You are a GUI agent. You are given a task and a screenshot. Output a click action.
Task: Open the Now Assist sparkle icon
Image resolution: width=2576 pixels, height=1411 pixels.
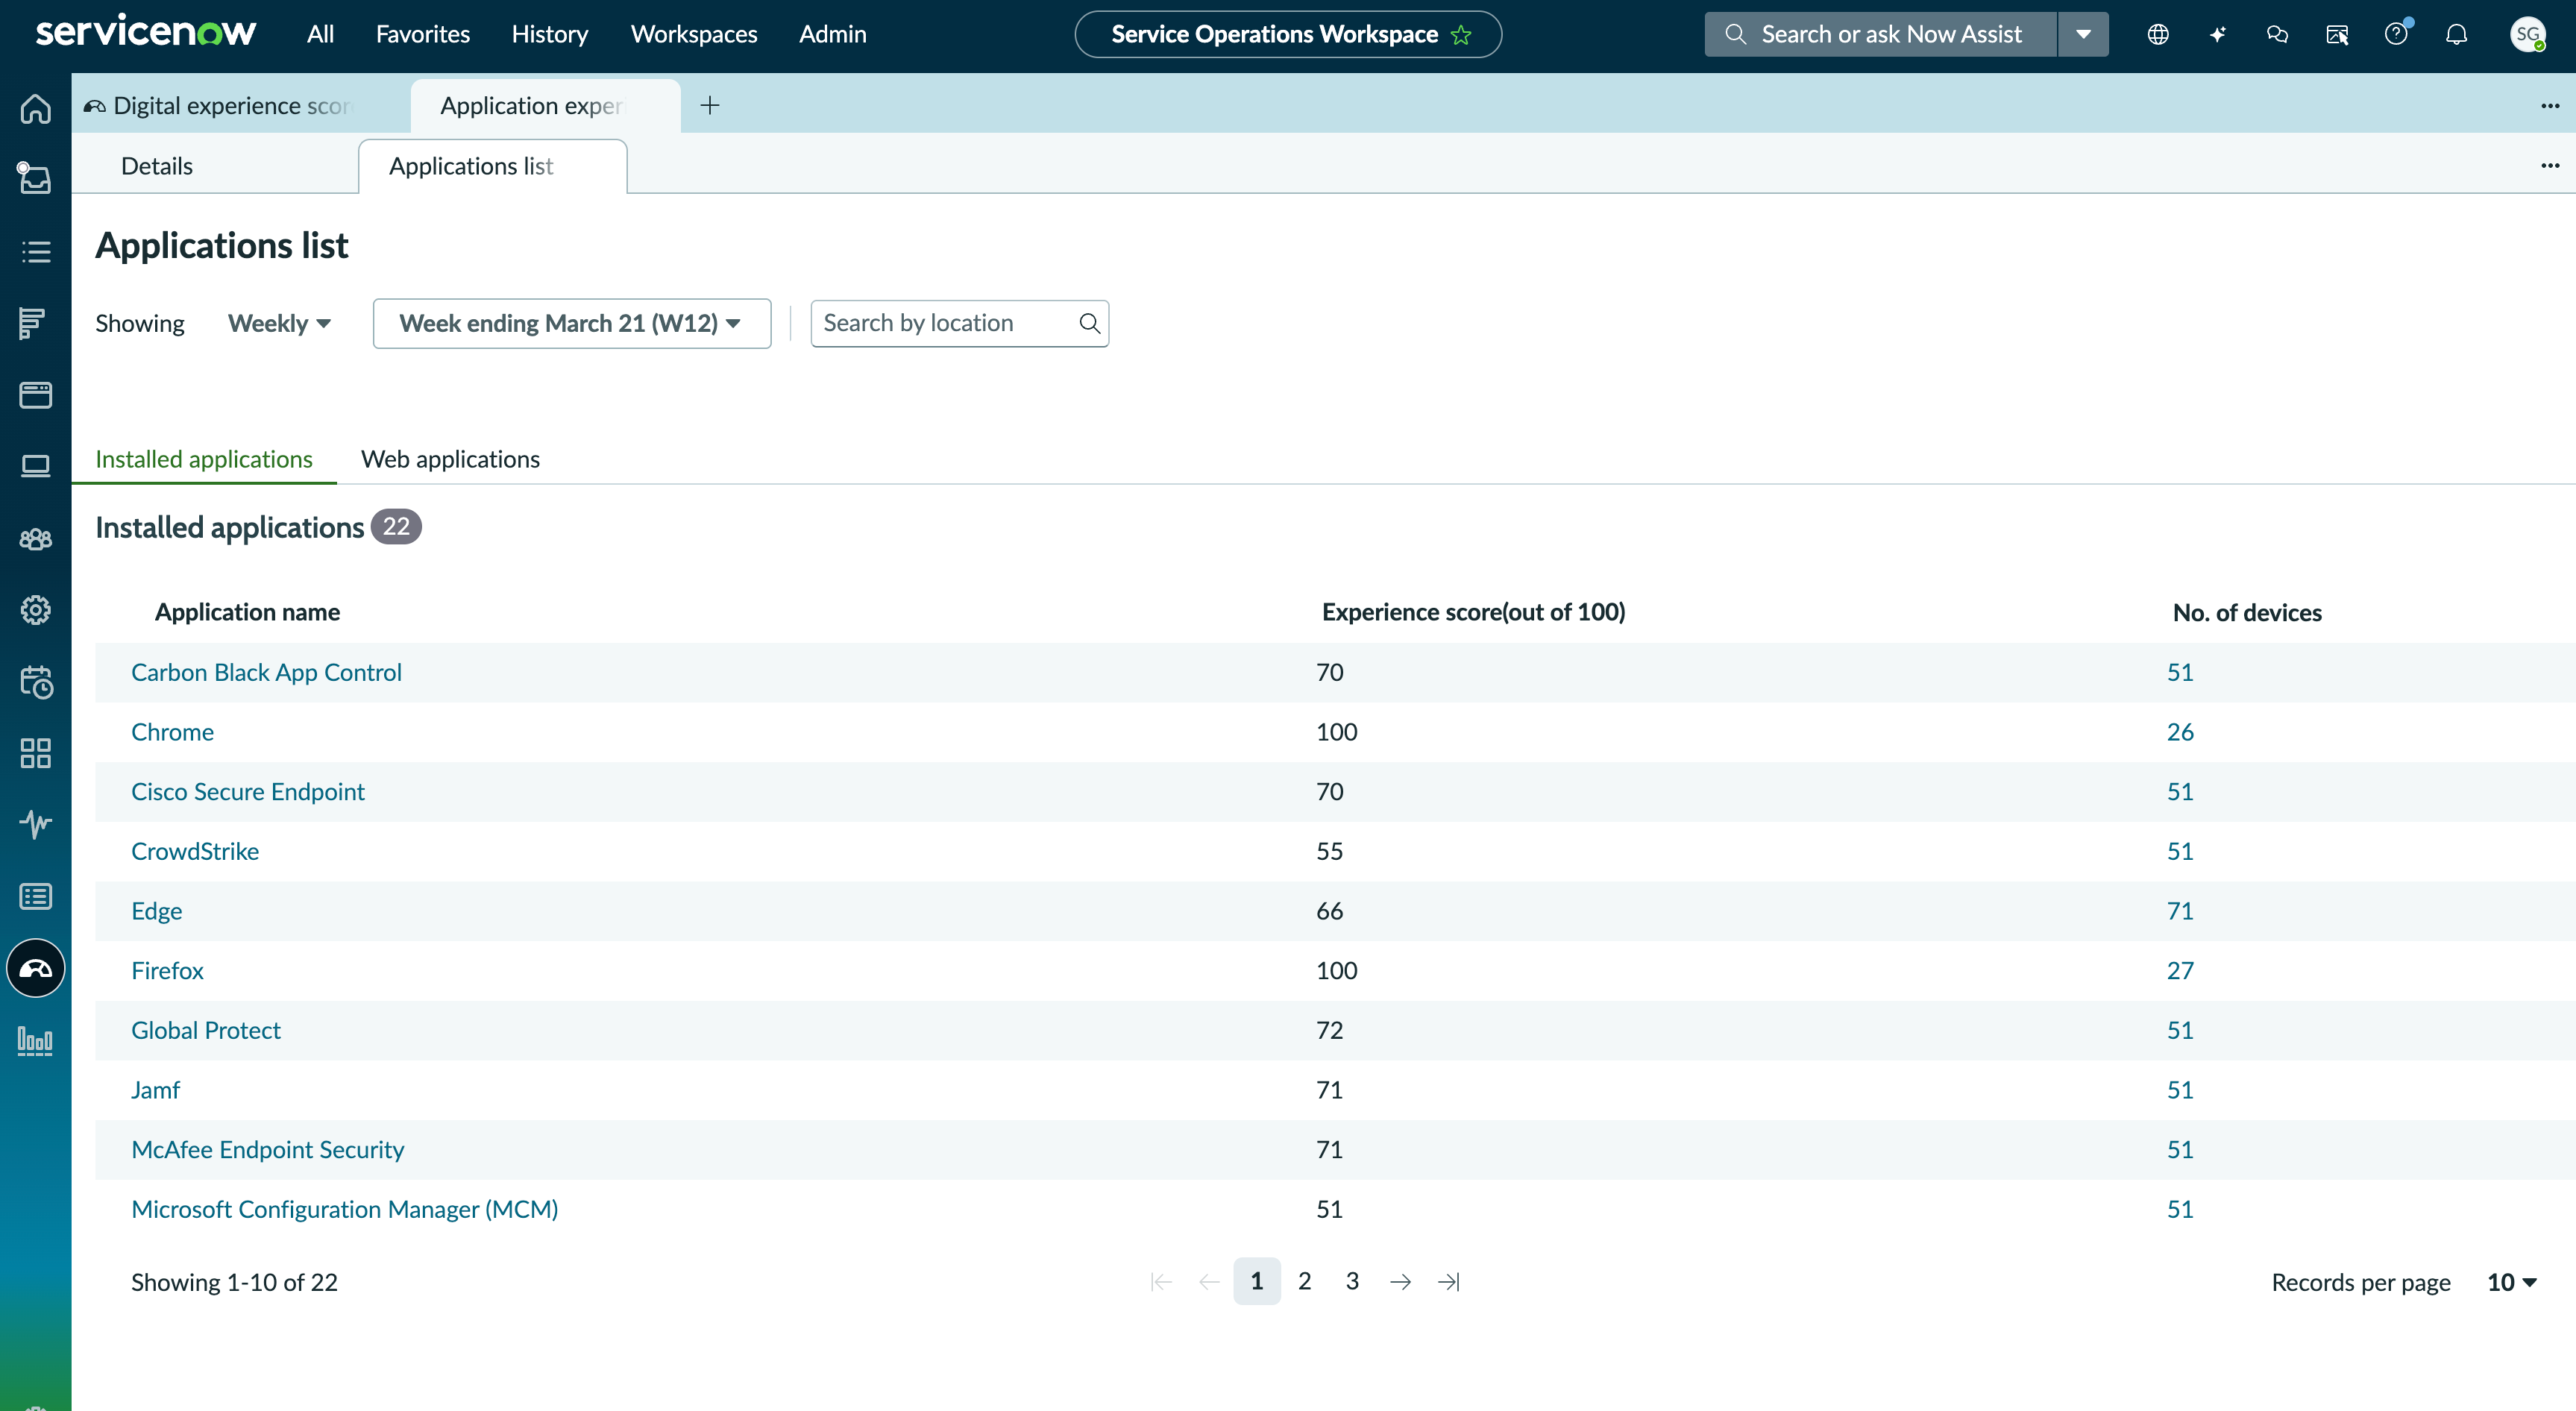click(2217, 34)
